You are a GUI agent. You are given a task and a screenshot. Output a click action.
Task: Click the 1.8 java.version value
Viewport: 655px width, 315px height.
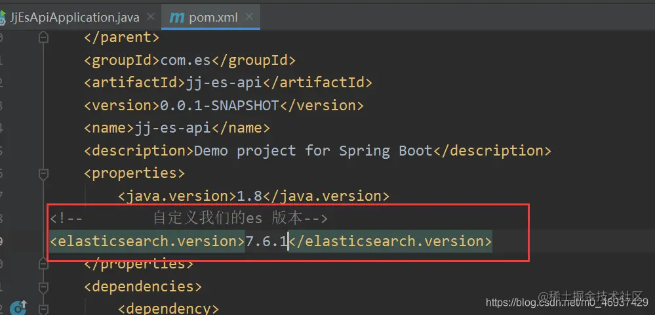250,196
